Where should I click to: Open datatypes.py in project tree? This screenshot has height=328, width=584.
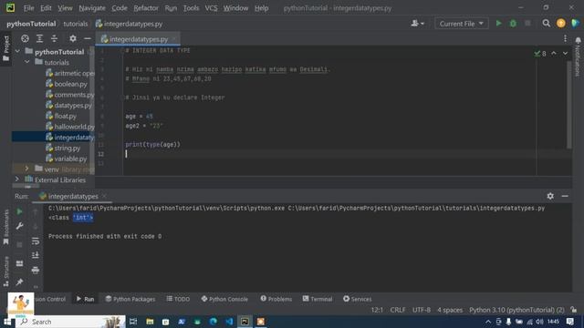pyautogui.click(x=69, y=106)
